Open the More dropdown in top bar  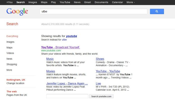coord(130,2)
